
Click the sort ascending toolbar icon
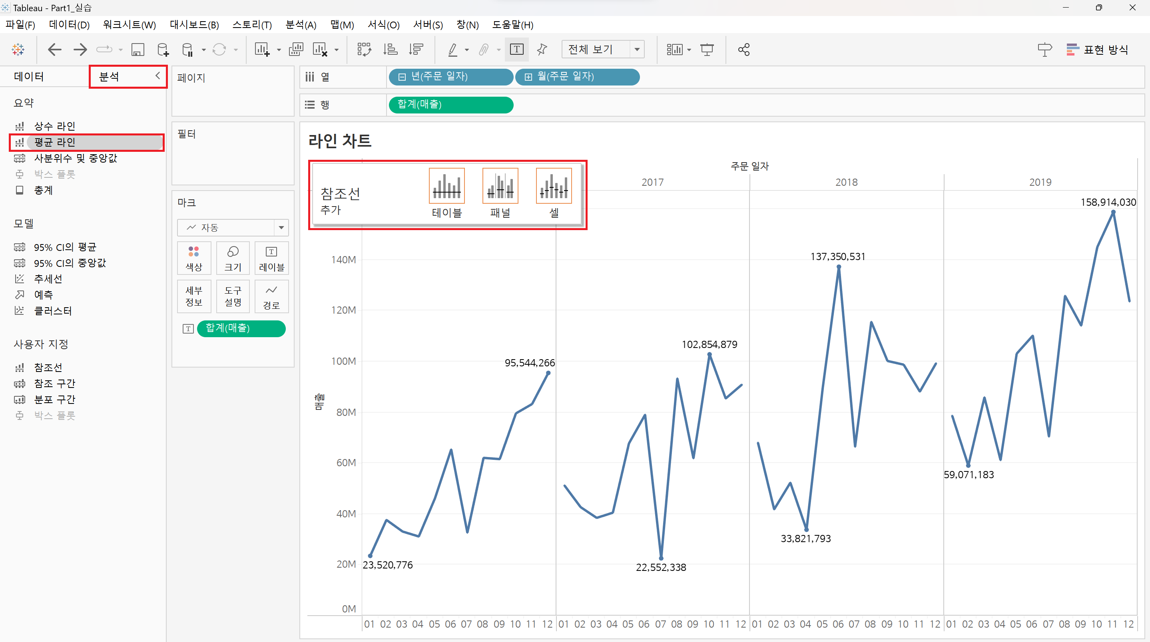390,50
